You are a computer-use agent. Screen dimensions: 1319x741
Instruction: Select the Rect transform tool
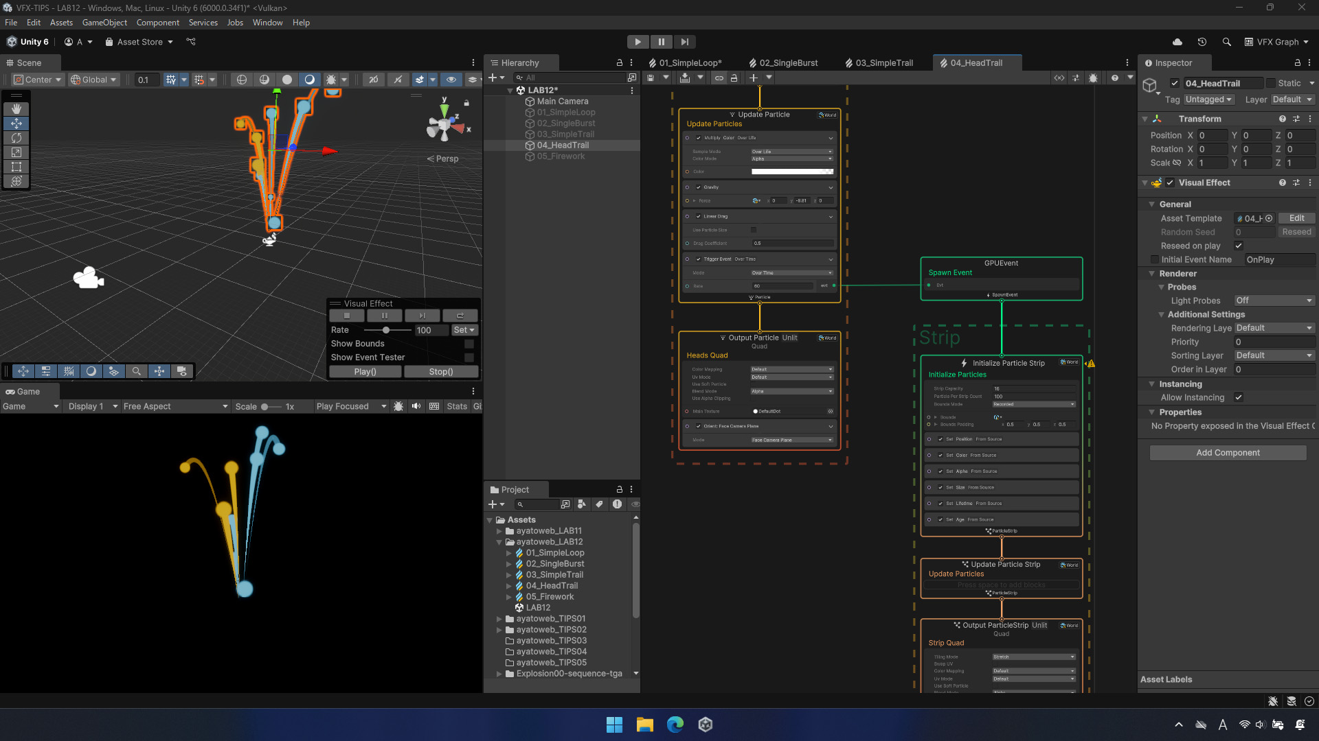pyautogui.click(x=16, y=167)
